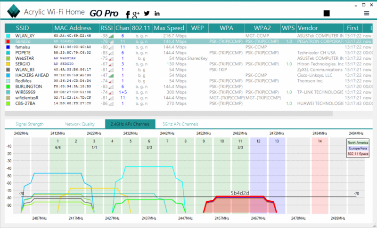Click channel 6 in the graph
This screenshot has width=377, height=228.
coord(149,141)
